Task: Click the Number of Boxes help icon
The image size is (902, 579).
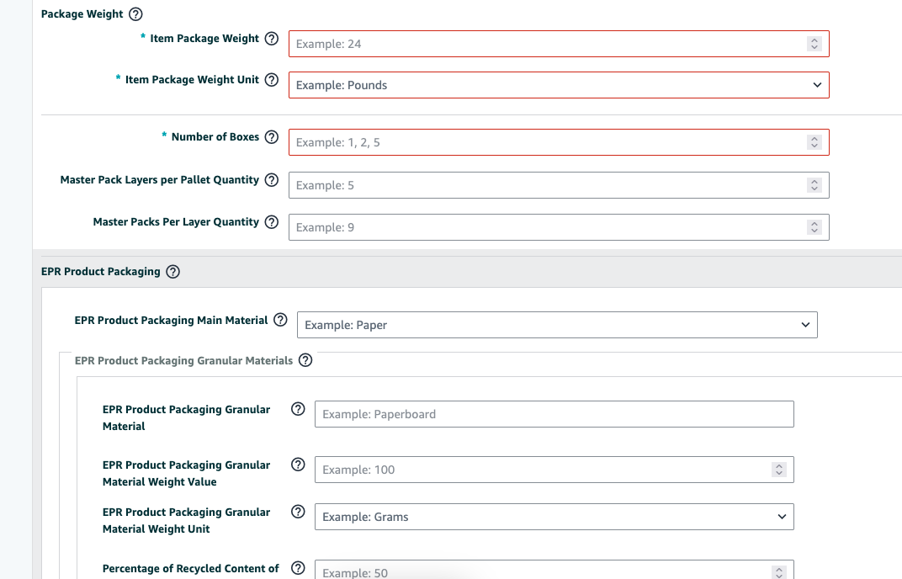Action: coord(271,137)
